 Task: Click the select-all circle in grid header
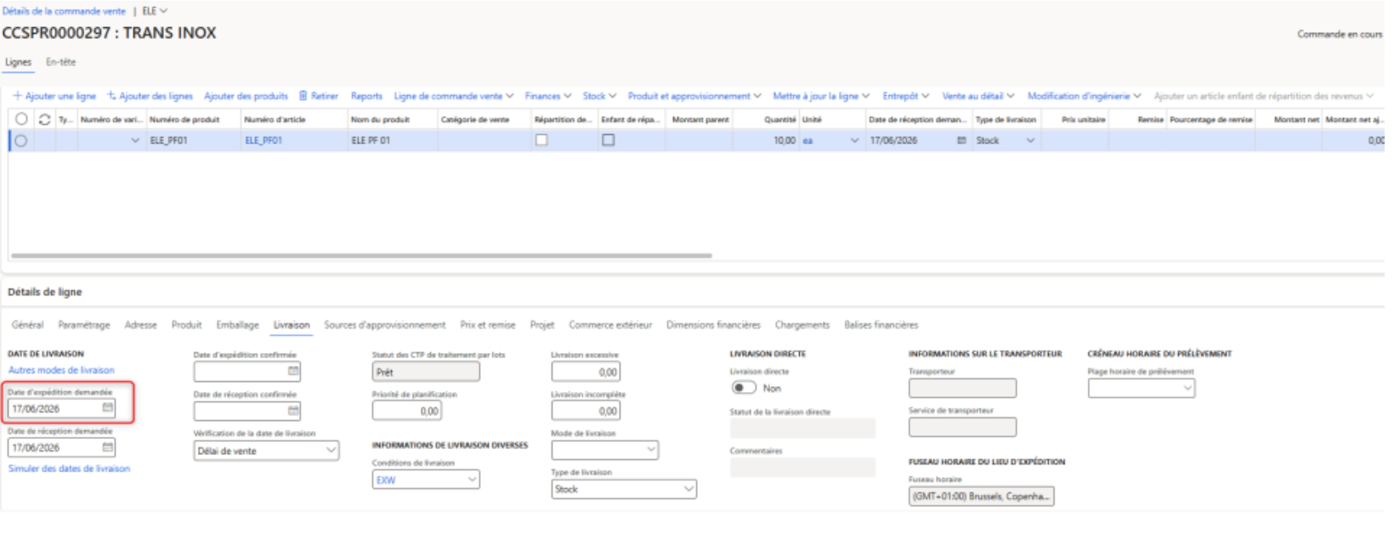click(21, 120)
